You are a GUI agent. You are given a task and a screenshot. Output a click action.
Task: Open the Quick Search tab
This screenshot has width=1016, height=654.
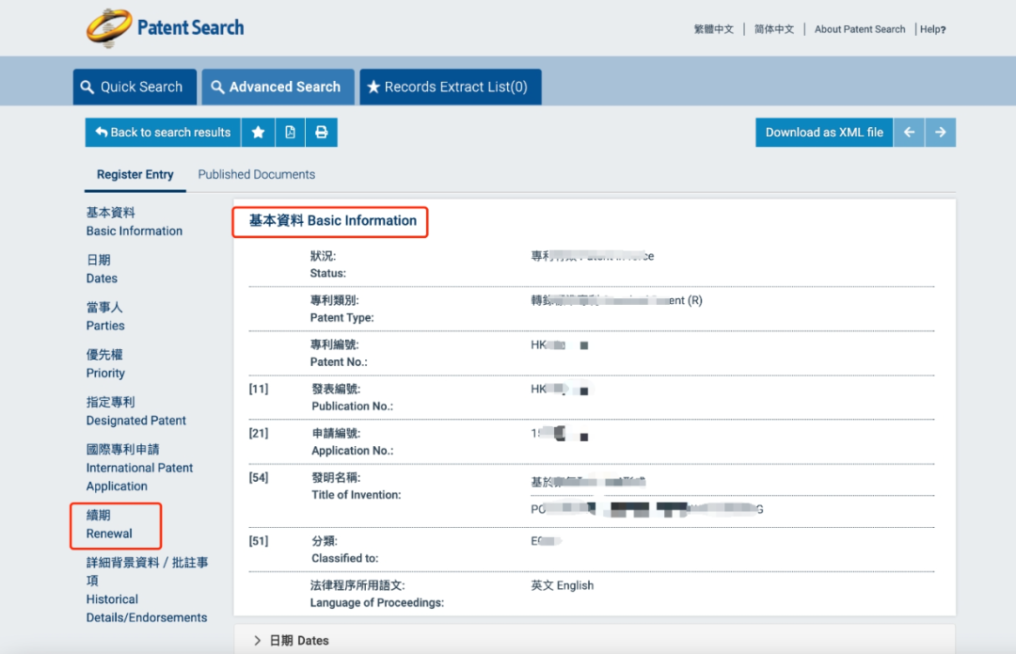point(135,87)
